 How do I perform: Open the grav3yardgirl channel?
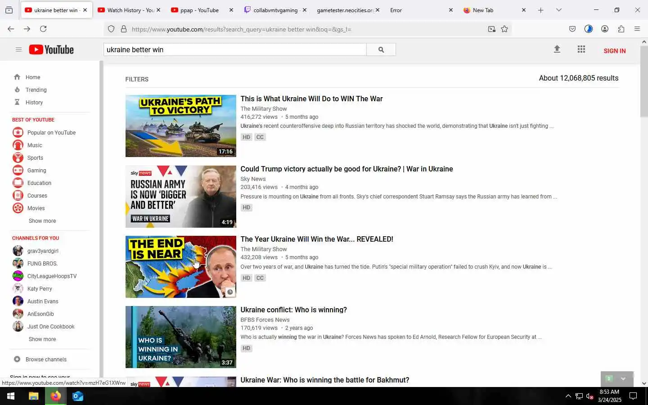[43, 251]
